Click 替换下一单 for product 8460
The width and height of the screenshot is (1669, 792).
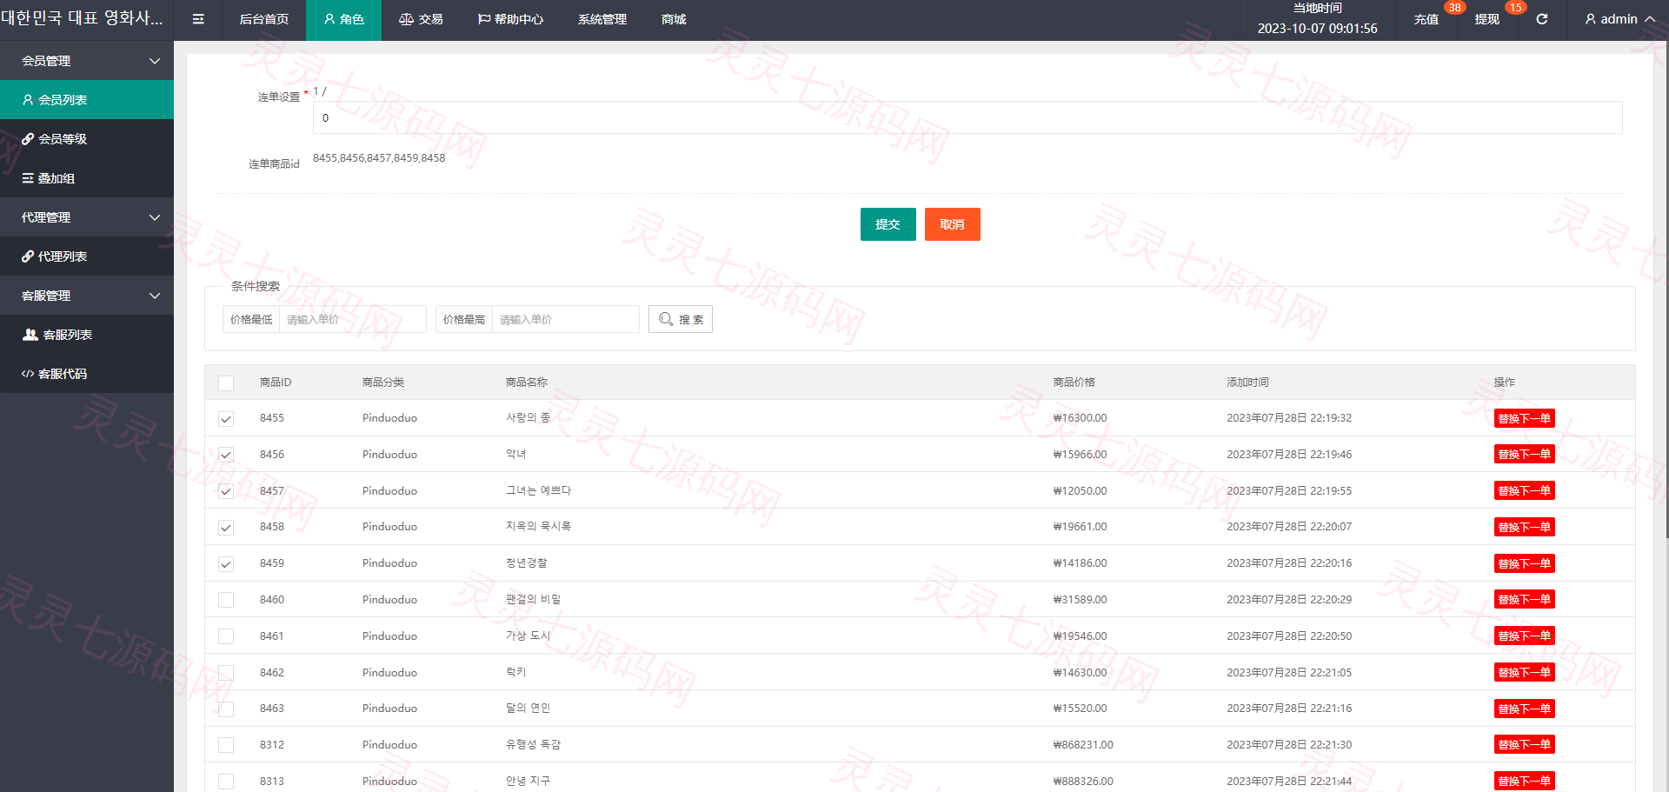coord(1524,599)
